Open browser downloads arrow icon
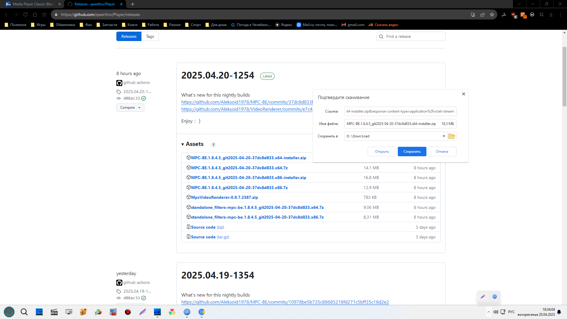 coord(551,14)
